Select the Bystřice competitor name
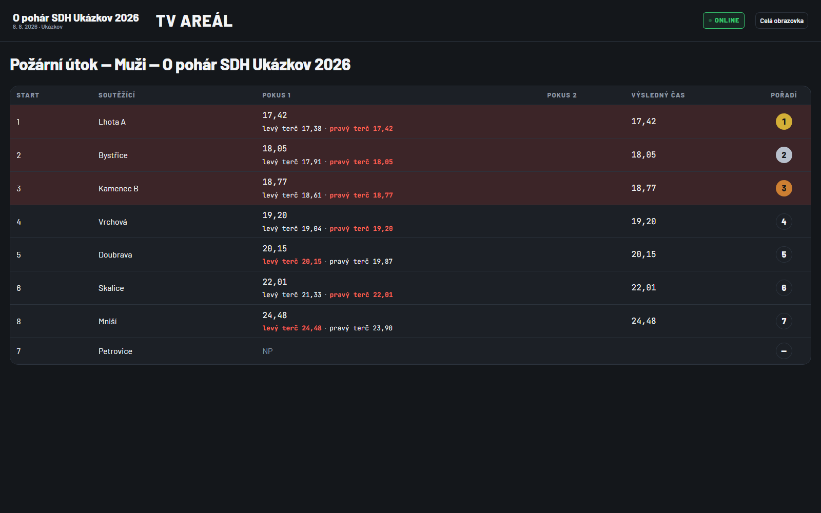 point(113,155)
